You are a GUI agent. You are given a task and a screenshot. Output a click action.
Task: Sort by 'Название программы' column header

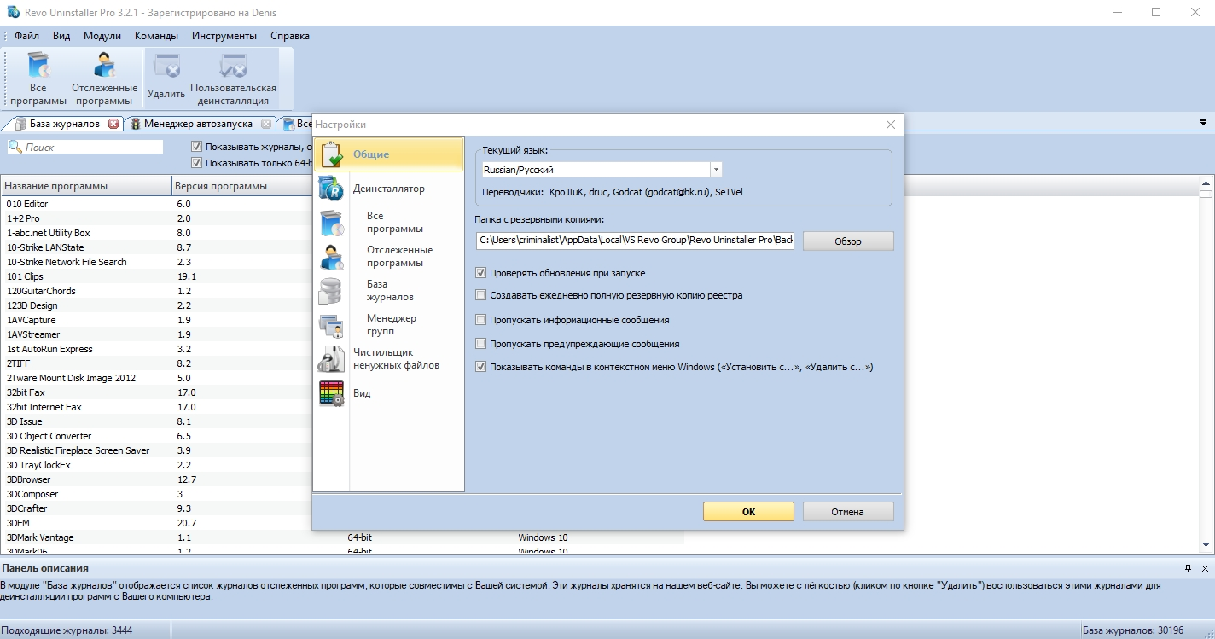click(86, 186)
